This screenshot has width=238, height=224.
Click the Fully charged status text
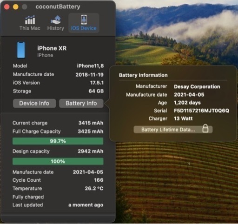(28, 197)
